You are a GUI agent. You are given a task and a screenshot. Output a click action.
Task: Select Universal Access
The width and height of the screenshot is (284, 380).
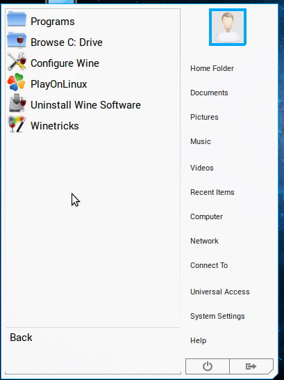[x=219, y=292]
